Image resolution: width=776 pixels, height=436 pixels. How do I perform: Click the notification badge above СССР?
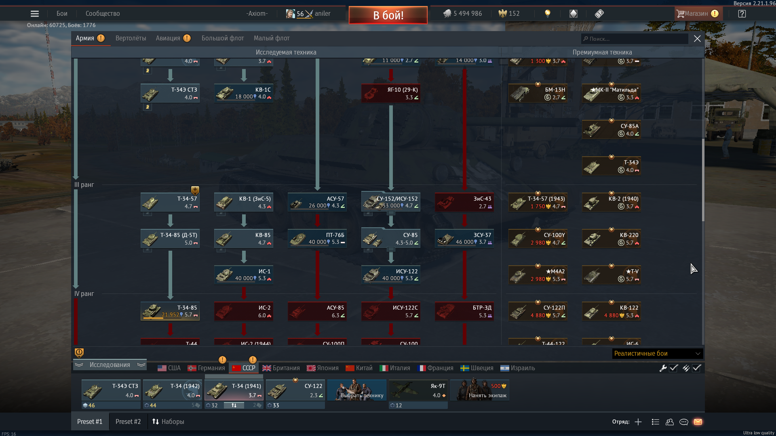[x=253, y=360]
